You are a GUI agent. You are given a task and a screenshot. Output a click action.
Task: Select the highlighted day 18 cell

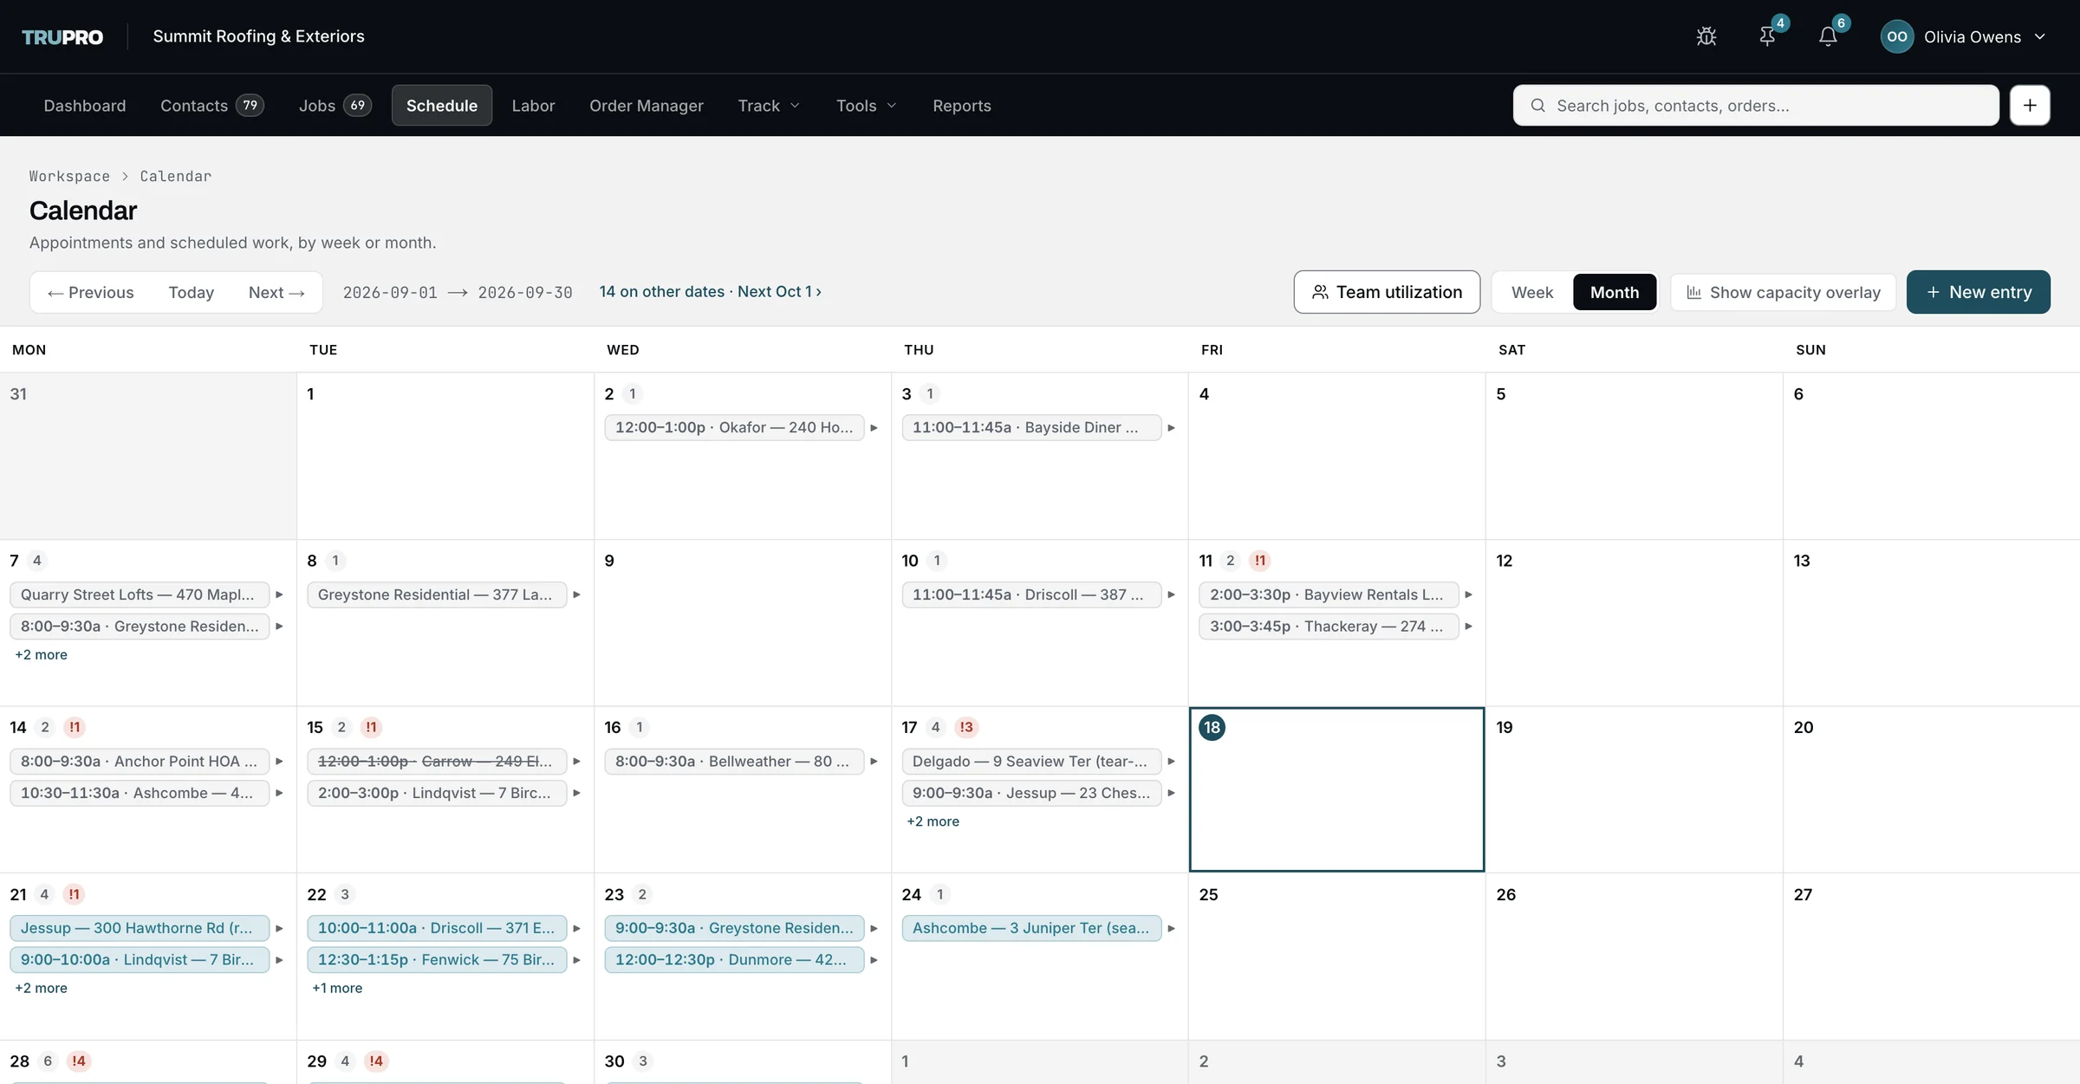(x=1336, y=789)
